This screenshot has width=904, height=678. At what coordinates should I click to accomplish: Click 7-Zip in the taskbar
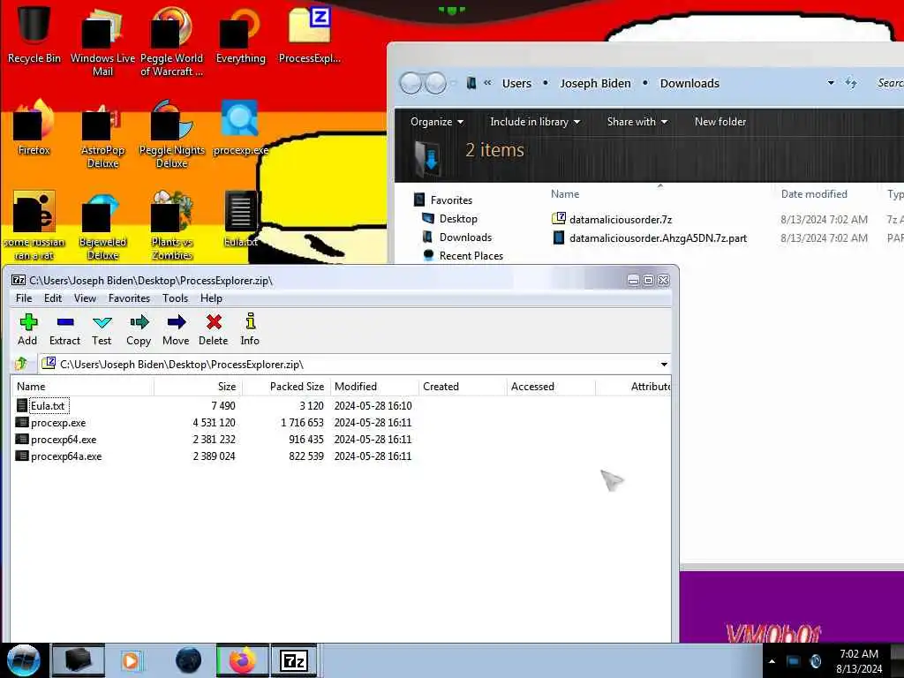pos(294,660)
